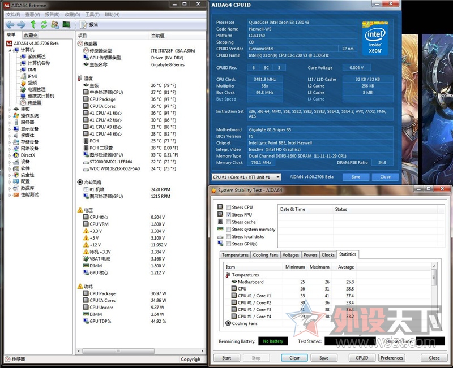Open the CPU #1 / Core #1 dropdown
Image resolution: width=453 pixels, height=368 pixels.
(x=246, y=177)
